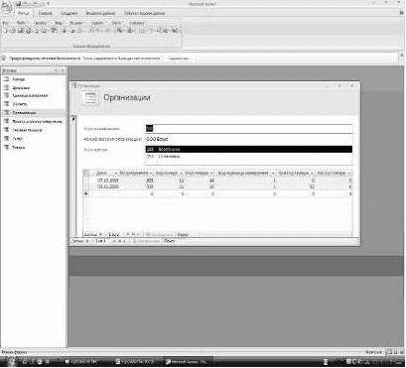Click the Поиск search box in form navigation bar
Viewport: 406px width, 368px height.
[171, 241]
